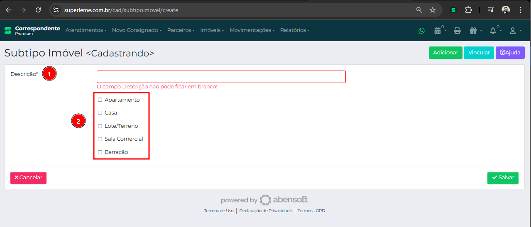
Task: Open the WhatsApp icon in the header
Action: [x=422, y=30]
